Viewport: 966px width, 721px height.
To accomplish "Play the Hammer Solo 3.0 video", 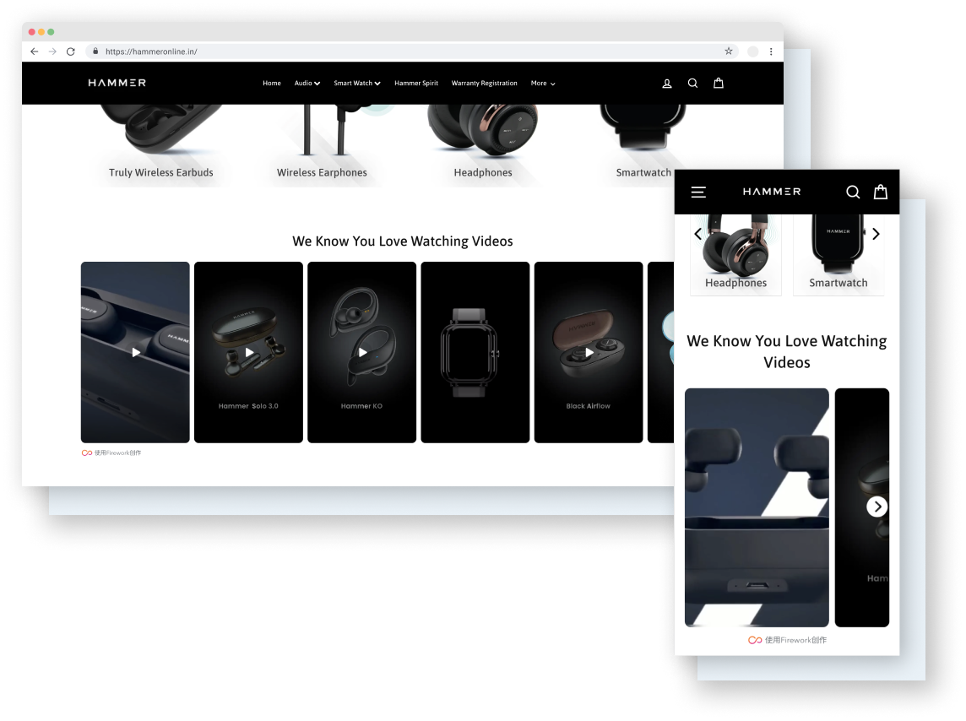I will (x=249, y=353).
